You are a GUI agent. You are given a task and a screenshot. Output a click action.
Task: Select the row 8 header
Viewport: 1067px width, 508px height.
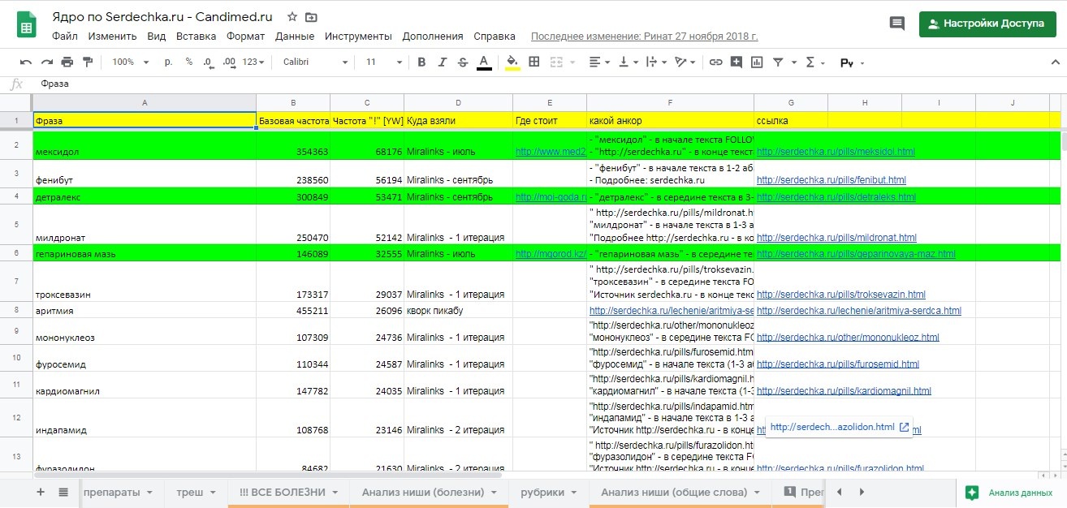(x=16, y=310)
